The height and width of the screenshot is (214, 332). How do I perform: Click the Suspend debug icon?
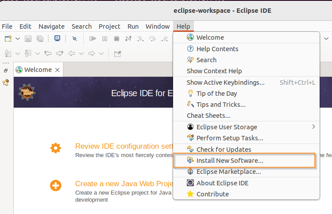[x=104, y=39]
